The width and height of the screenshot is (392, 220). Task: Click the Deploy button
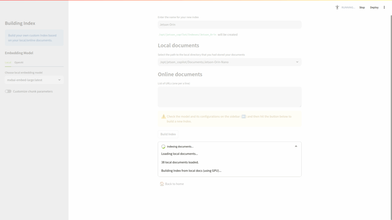(x=374, y=7)
